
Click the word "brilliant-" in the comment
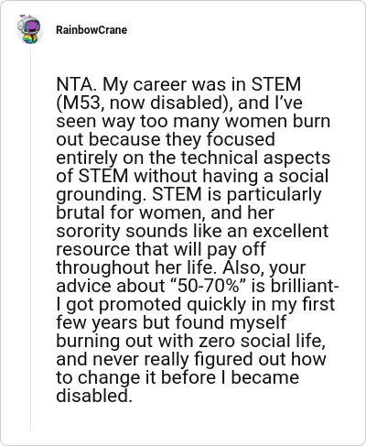click(305, 286)
